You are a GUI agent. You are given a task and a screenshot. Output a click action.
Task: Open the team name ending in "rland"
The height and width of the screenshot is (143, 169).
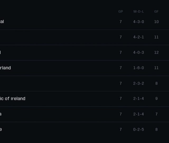(x=5, y=68)
